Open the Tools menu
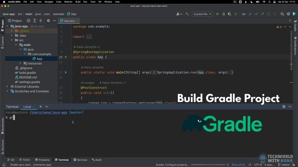The width and height of the screenshot is (298, 167). pyautogui.click(x=93, y=2)
